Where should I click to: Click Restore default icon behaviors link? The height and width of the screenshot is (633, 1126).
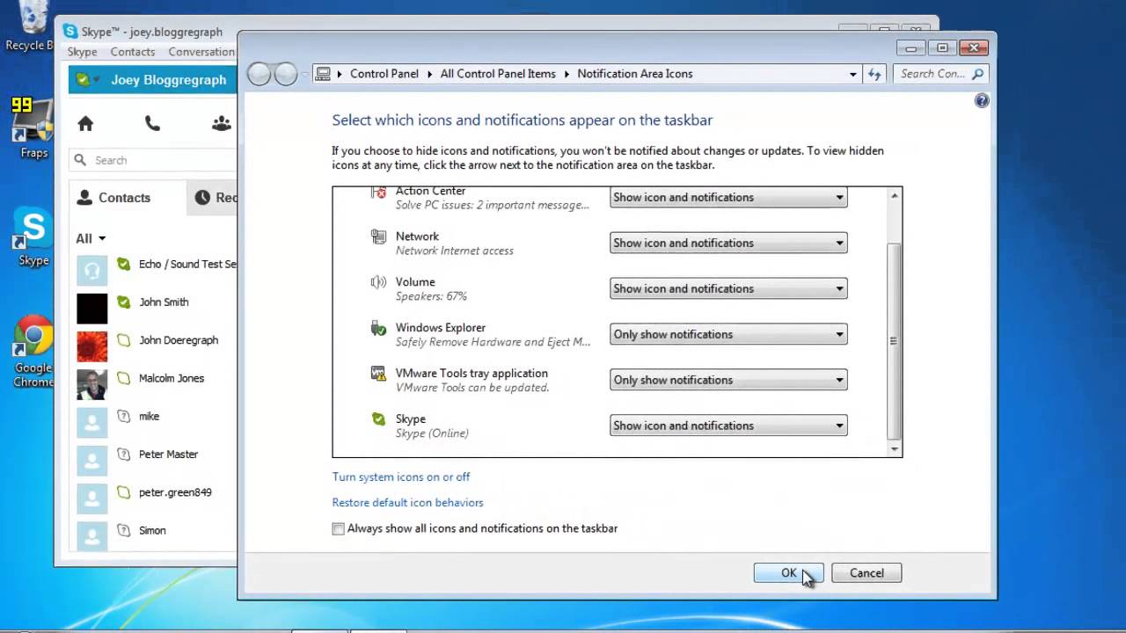point(407,503)
